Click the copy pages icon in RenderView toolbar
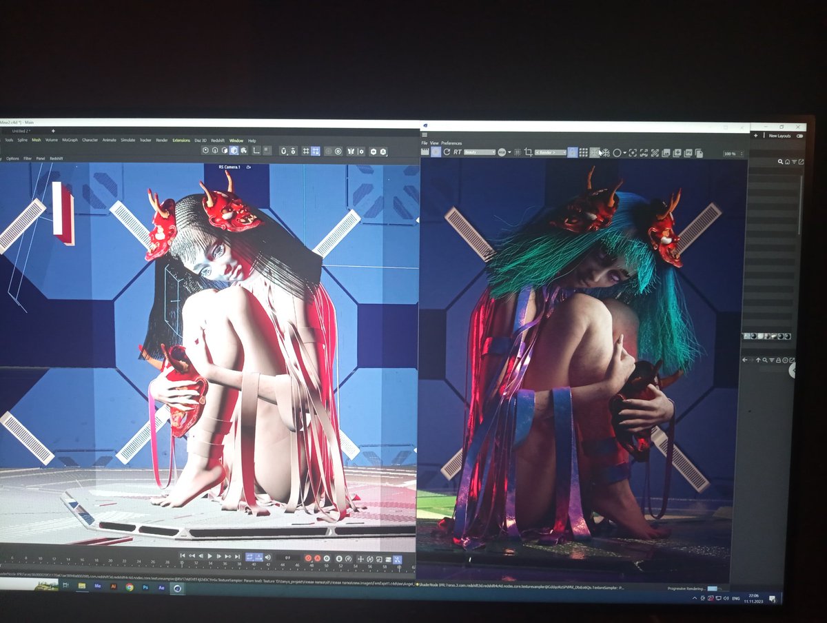 tap(698, 152)
